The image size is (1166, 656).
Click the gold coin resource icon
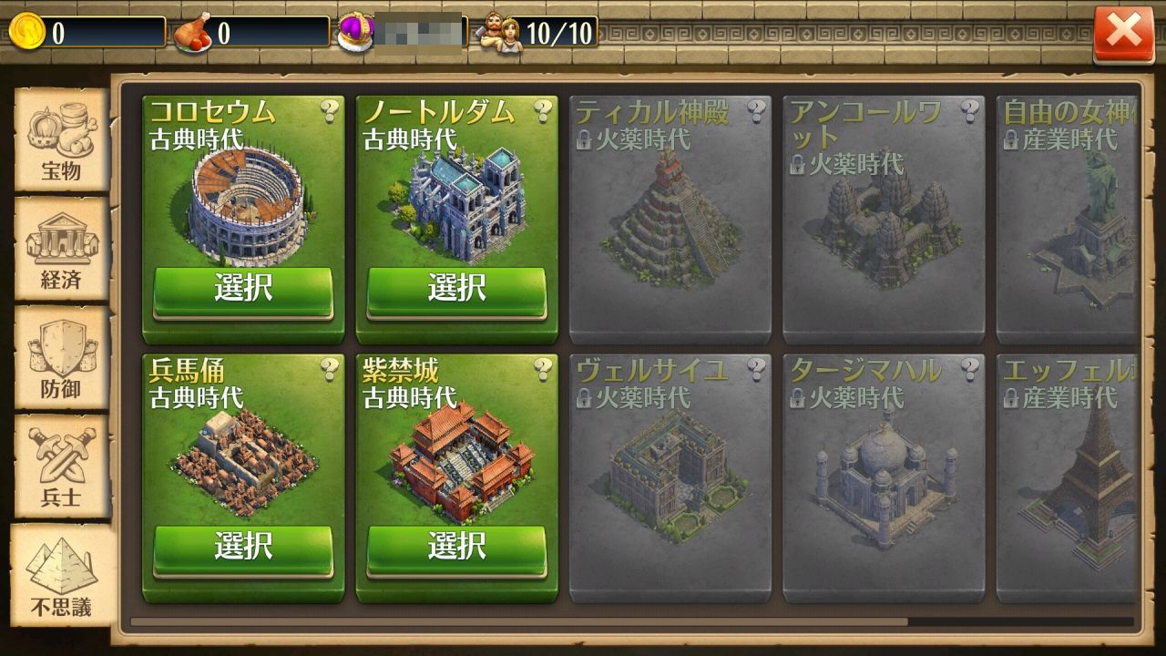26,32
